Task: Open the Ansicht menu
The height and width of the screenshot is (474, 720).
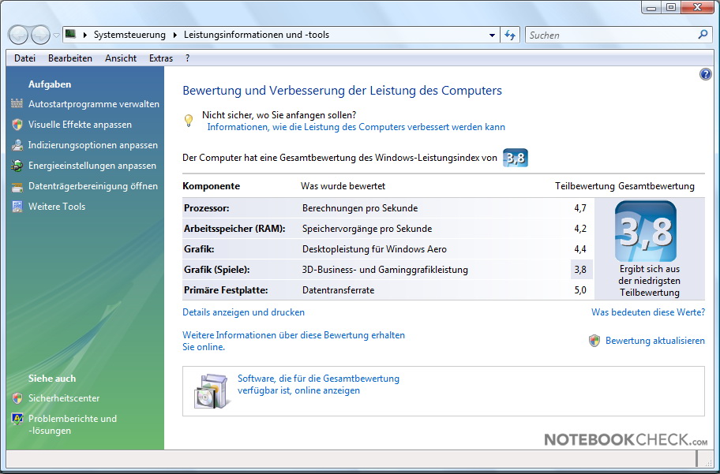Action: [x=121, y=58]
